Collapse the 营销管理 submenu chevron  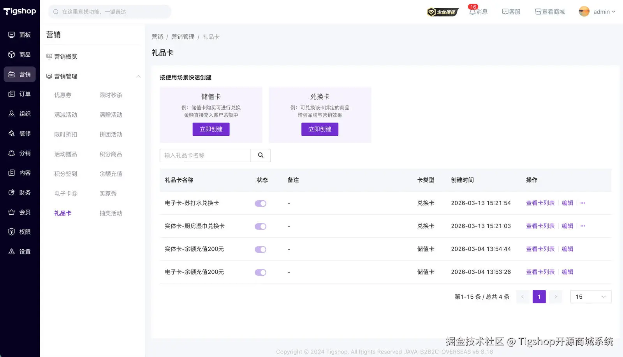pos(138,76)
